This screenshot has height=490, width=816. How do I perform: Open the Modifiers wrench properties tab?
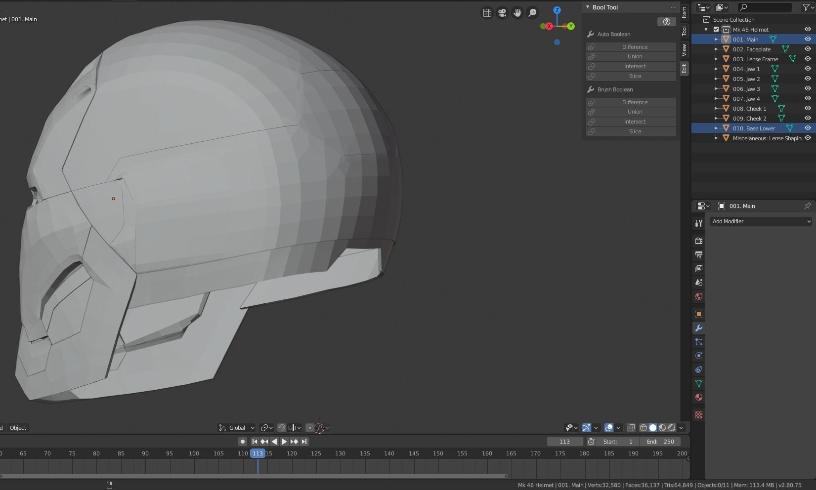[x=699, y=328]
